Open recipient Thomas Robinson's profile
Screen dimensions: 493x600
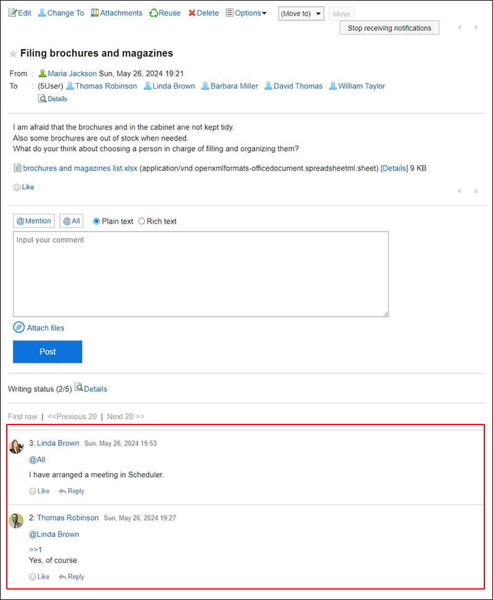point(106,86)
